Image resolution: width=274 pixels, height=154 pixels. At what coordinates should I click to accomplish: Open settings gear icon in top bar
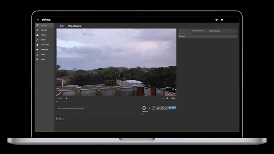coord(216,20)
